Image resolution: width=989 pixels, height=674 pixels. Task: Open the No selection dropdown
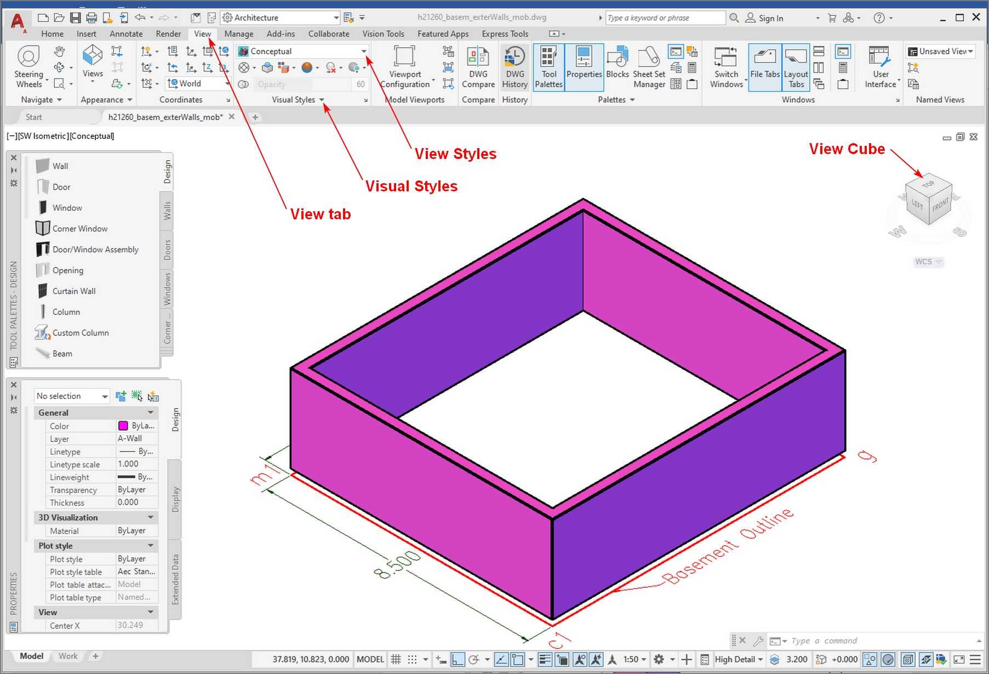(x=72, y=396)
